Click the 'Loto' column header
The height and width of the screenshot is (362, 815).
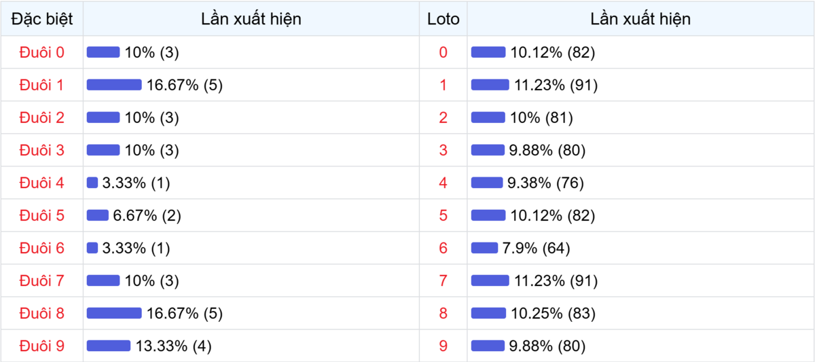(443, 19)
